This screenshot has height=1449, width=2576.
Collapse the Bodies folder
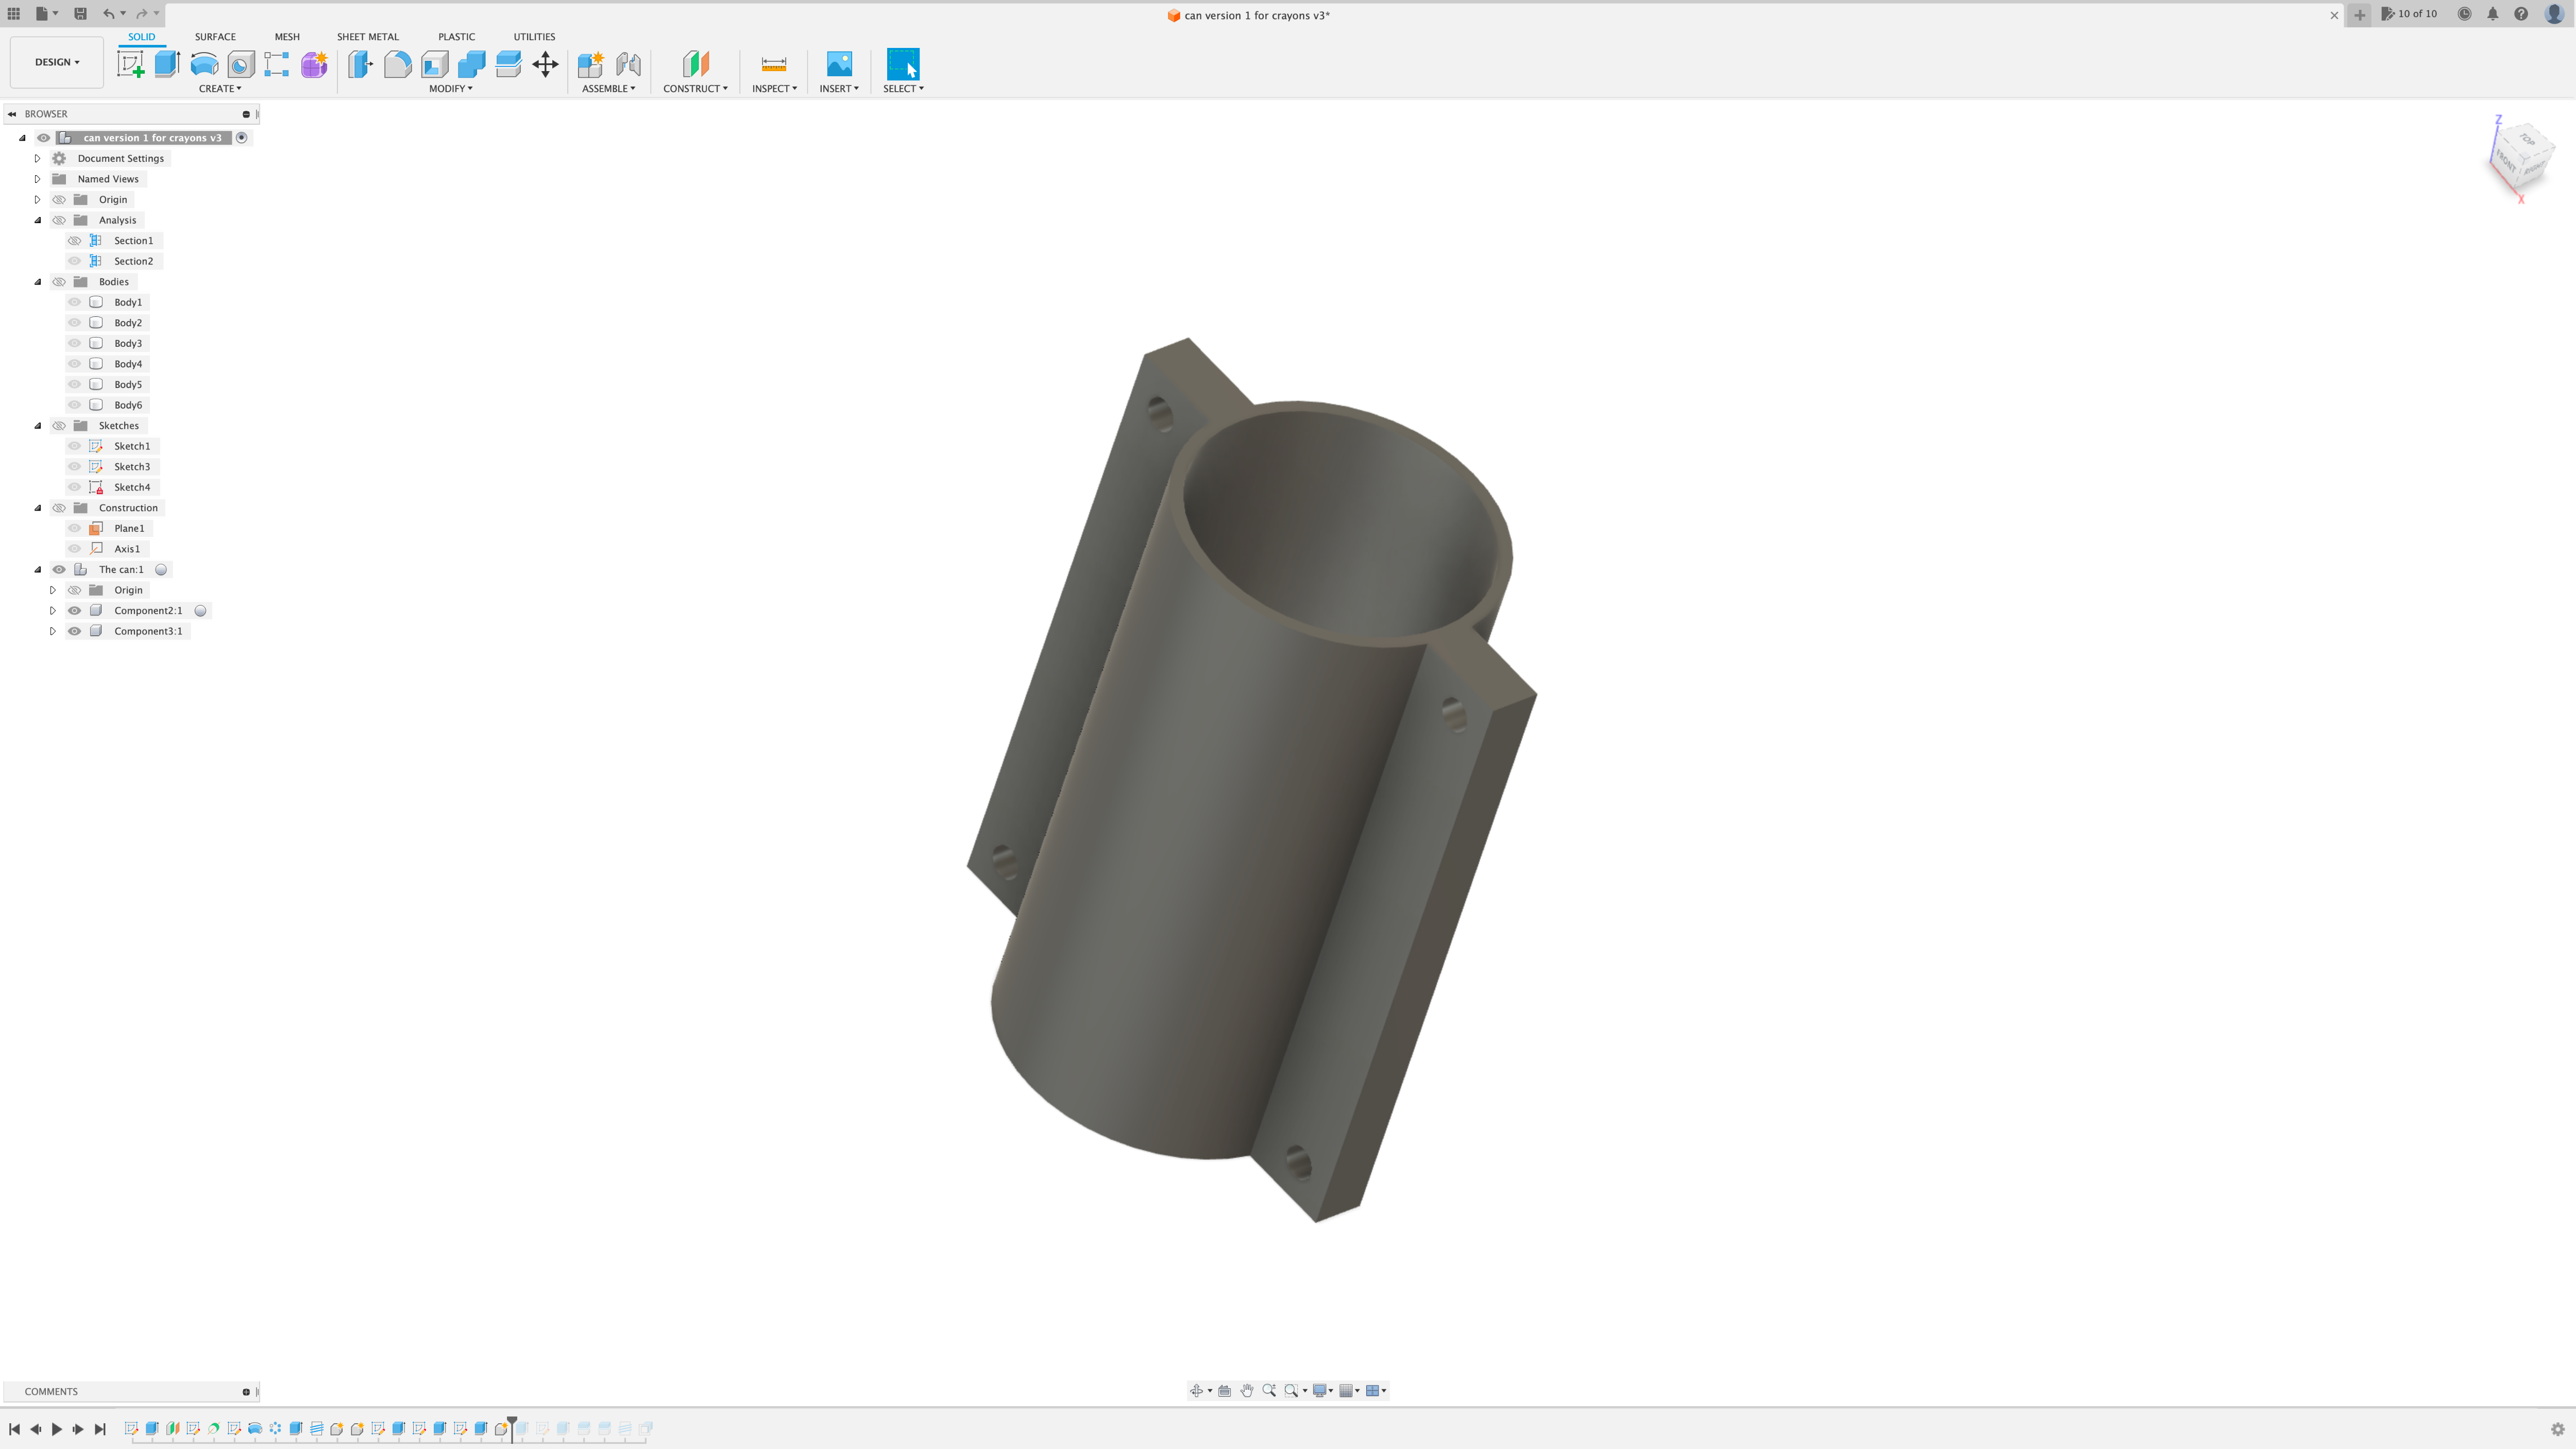(x=38, y=281)
